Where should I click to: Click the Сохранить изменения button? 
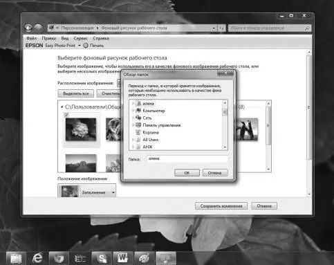point(221,206)
